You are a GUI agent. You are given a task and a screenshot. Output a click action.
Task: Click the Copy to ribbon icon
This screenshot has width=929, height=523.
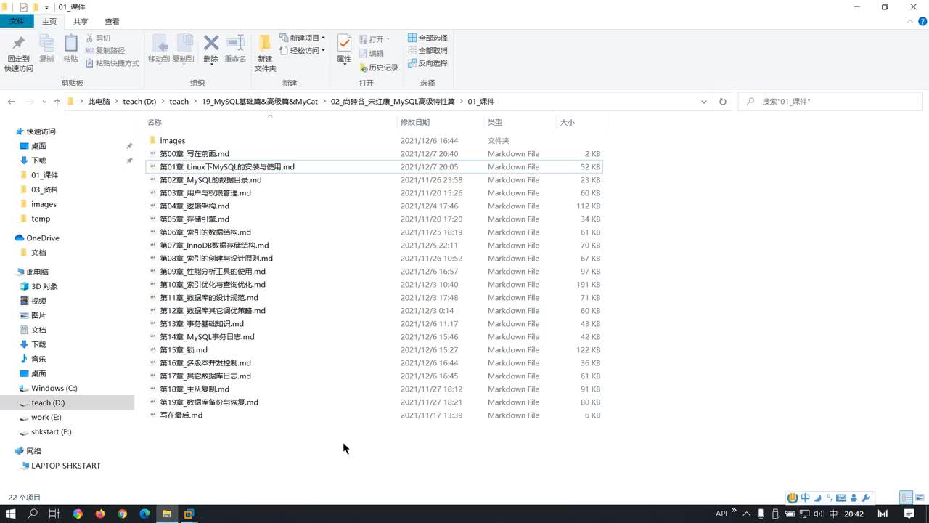(x=183, y=49)
